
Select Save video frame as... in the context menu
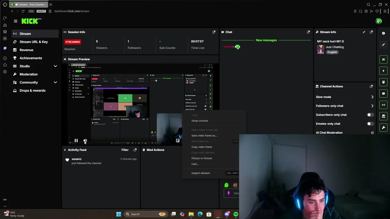click(204, 136)
